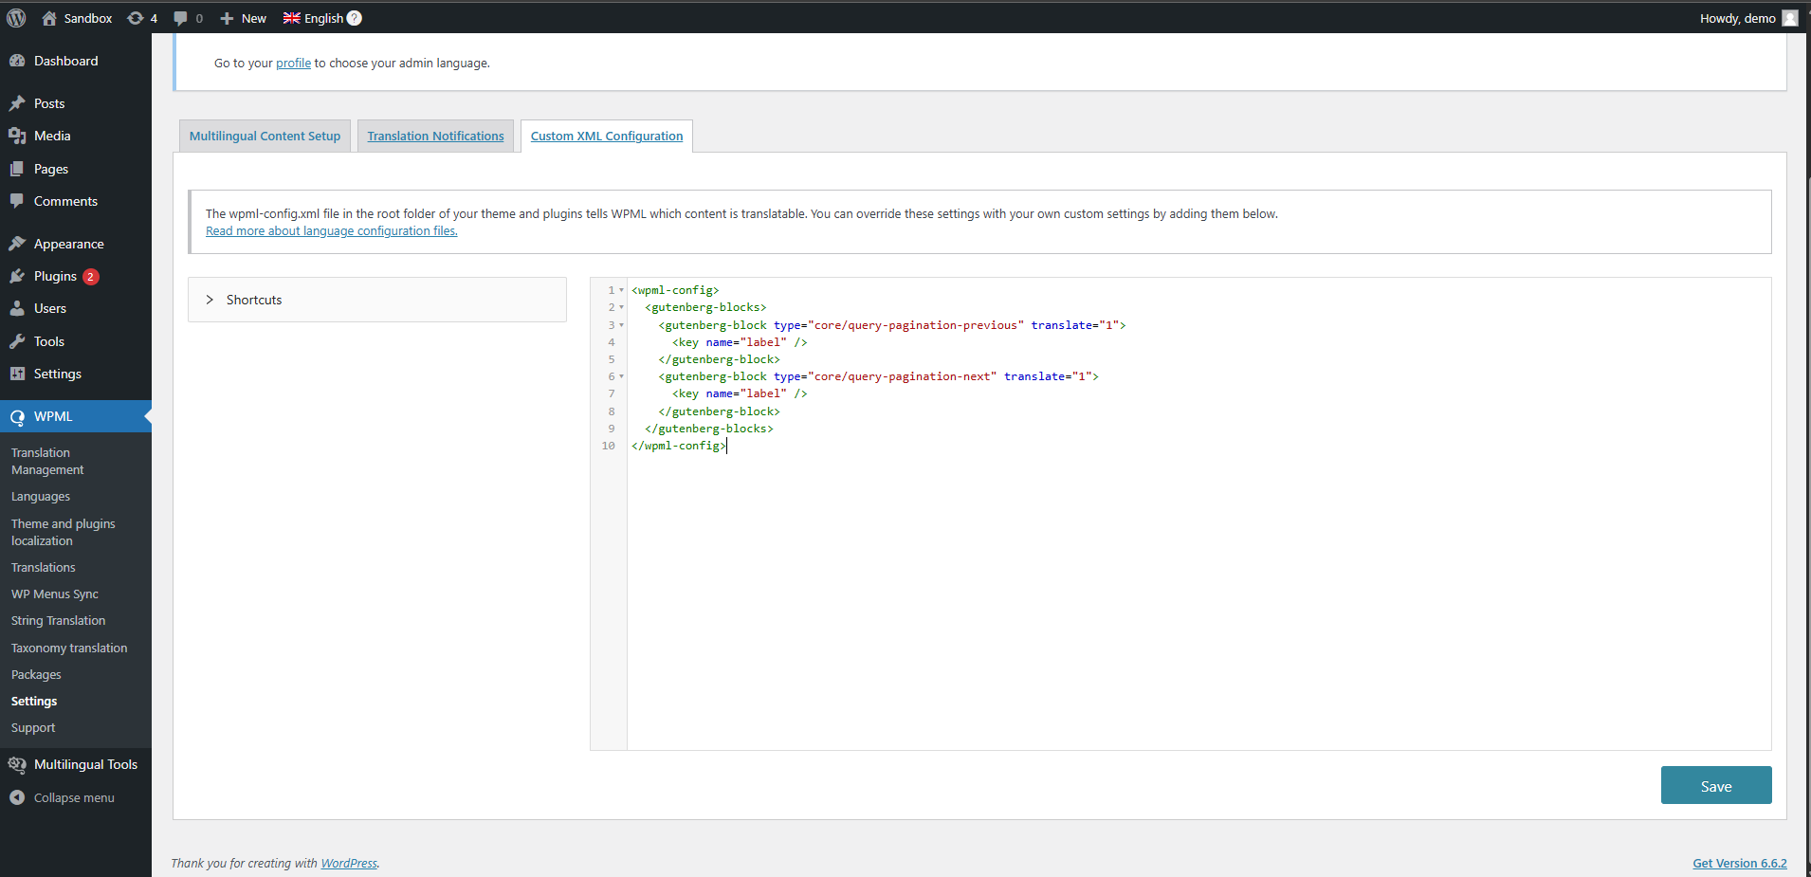The image size is (1811, 877).
Task: Open the Sandbox site home icon
Action: (49, 18)
